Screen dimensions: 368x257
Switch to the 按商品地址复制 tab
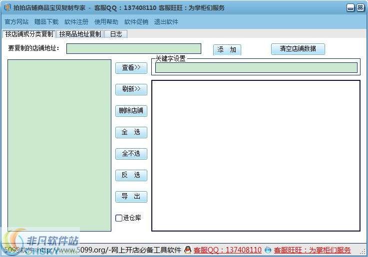(80, 34)
